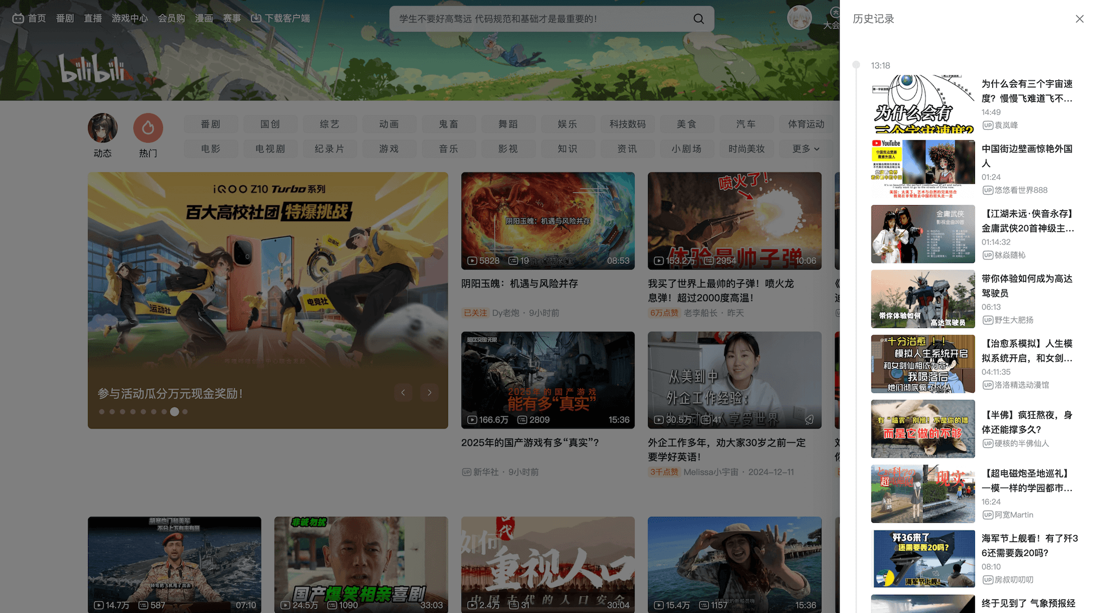Select the 纪录片 category

(329, 149)
